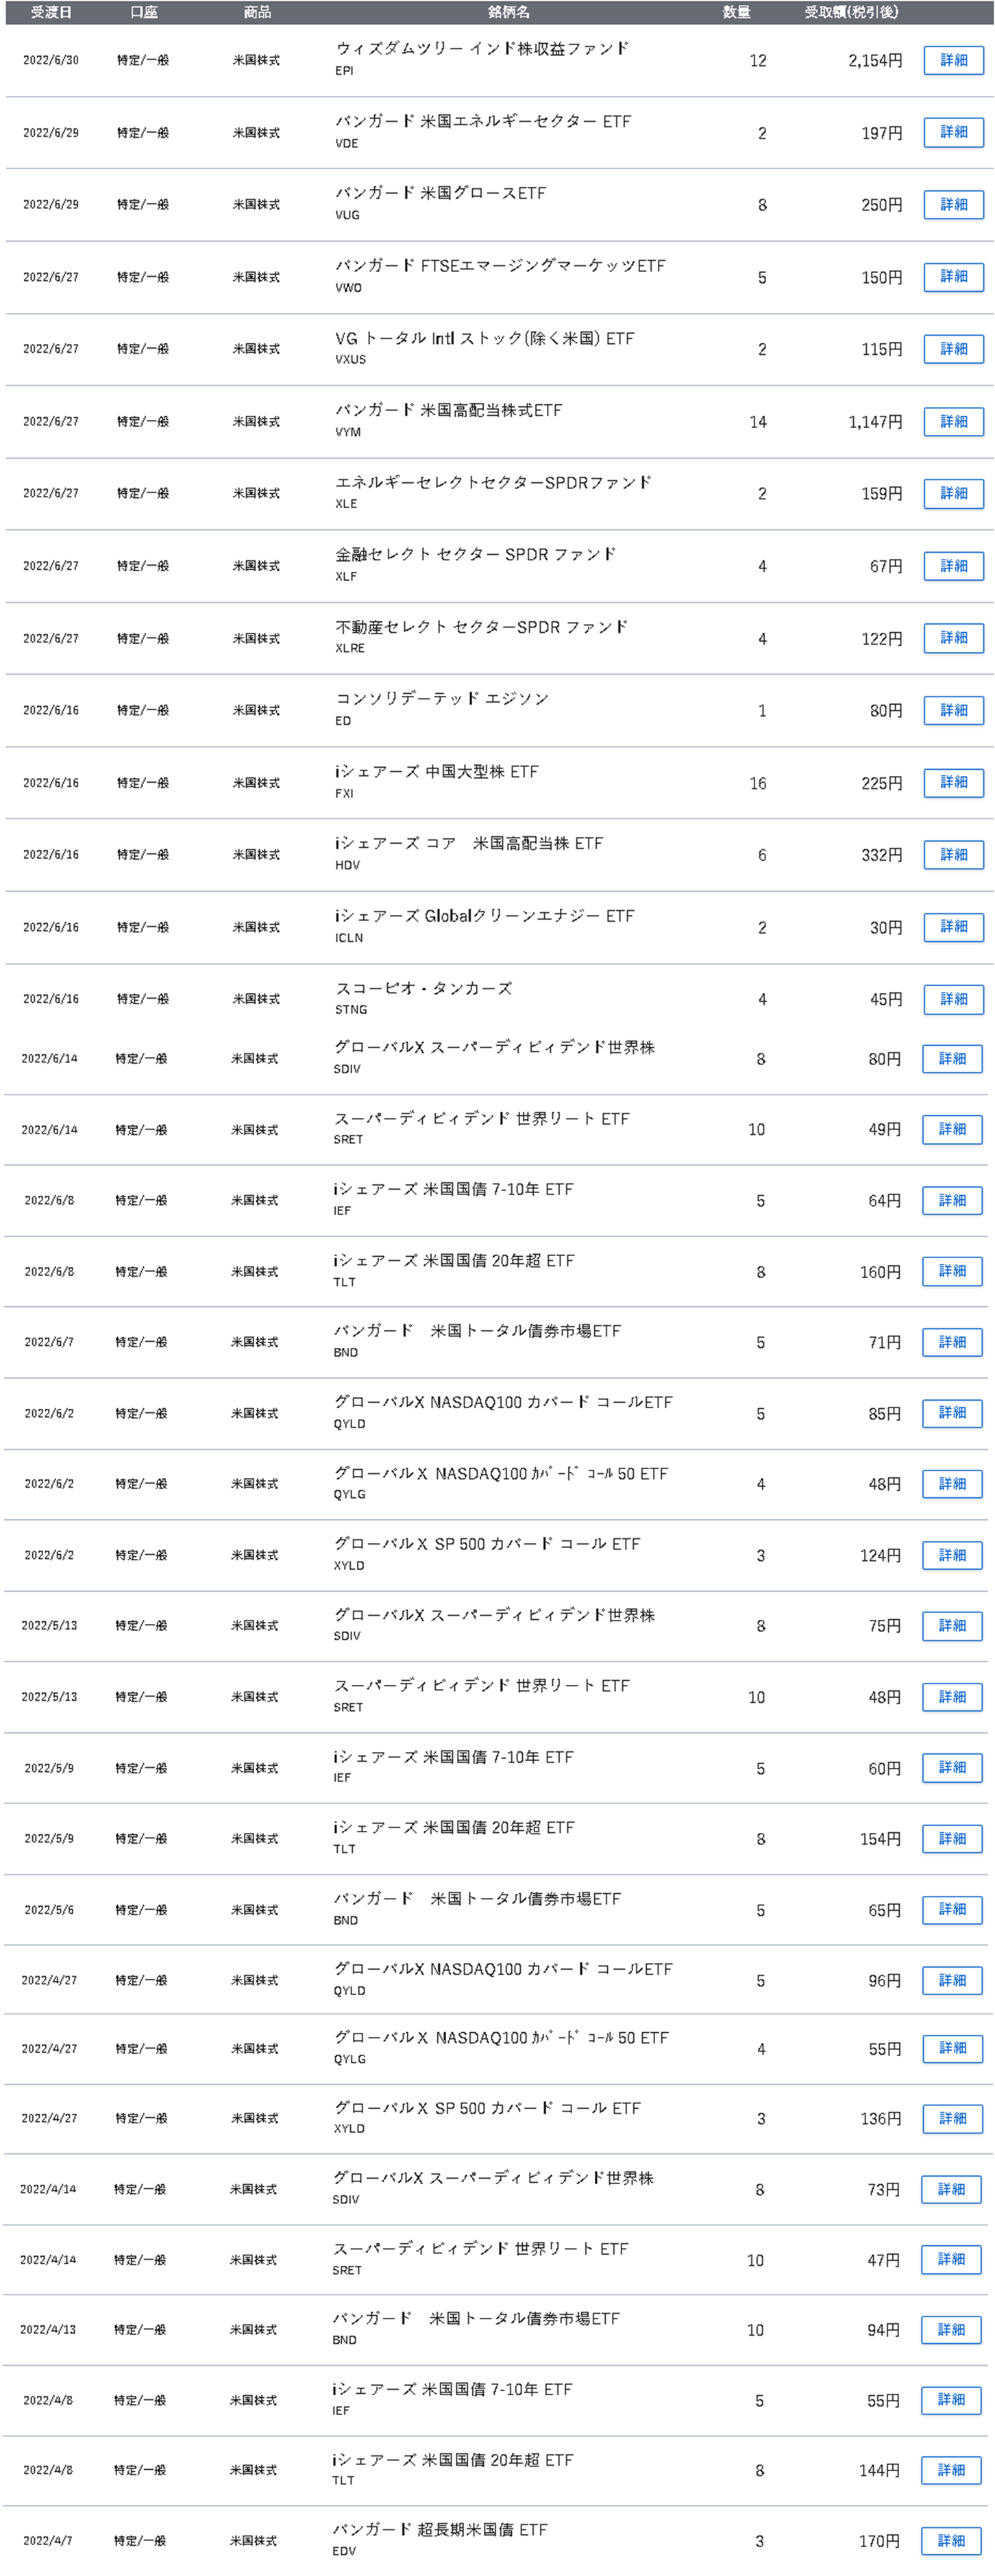This screenshot has height=2576, width=995.
Task: Open details of the VUG growth ETF row
Action: [x=953, y=204]
